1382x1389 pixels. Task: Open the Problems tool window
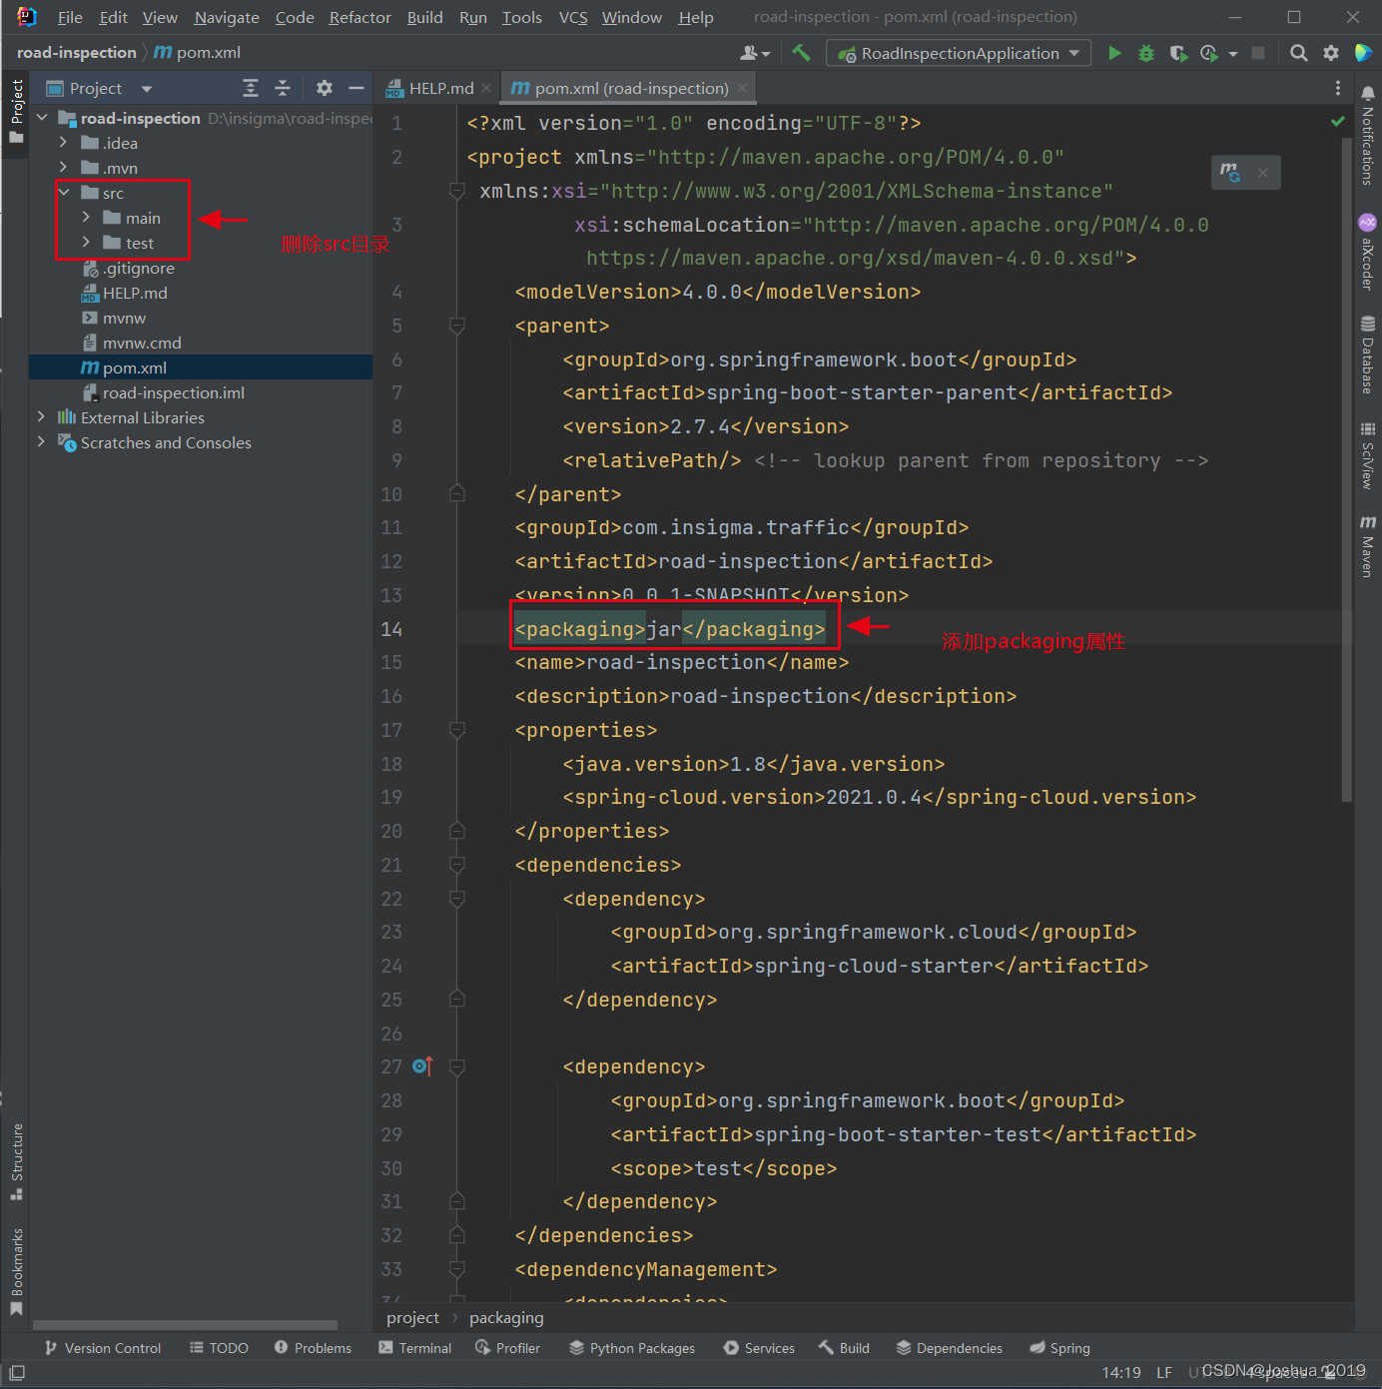point(313,1348)
